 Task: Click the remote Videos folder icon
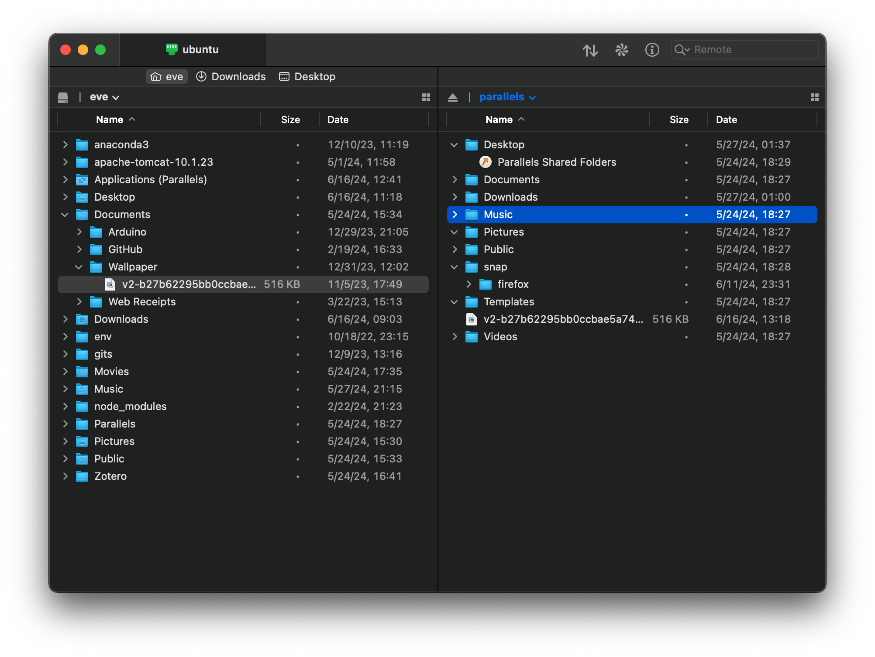(472, 337)
